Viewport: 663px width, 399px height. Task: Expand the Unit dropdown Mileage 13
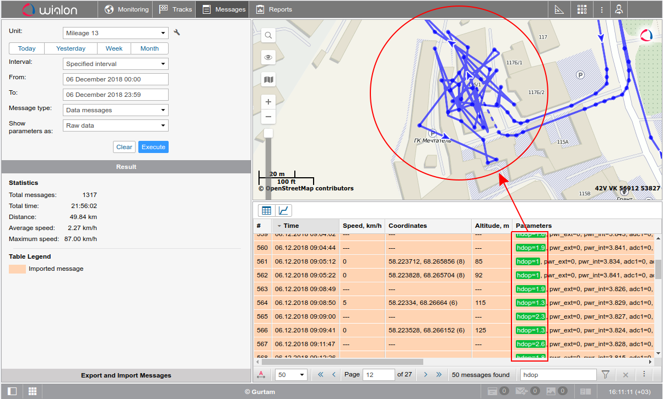coord(115,33)
